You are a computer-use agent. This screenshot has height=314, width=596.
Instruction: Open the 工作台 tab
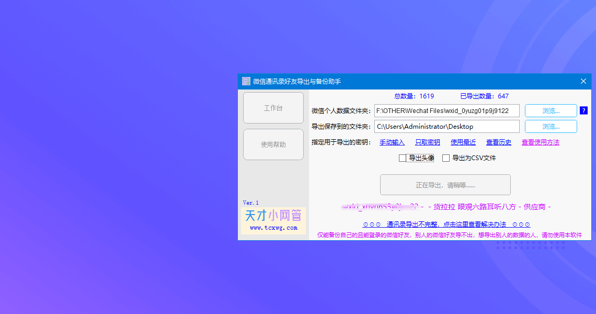(x=273, y=108)
